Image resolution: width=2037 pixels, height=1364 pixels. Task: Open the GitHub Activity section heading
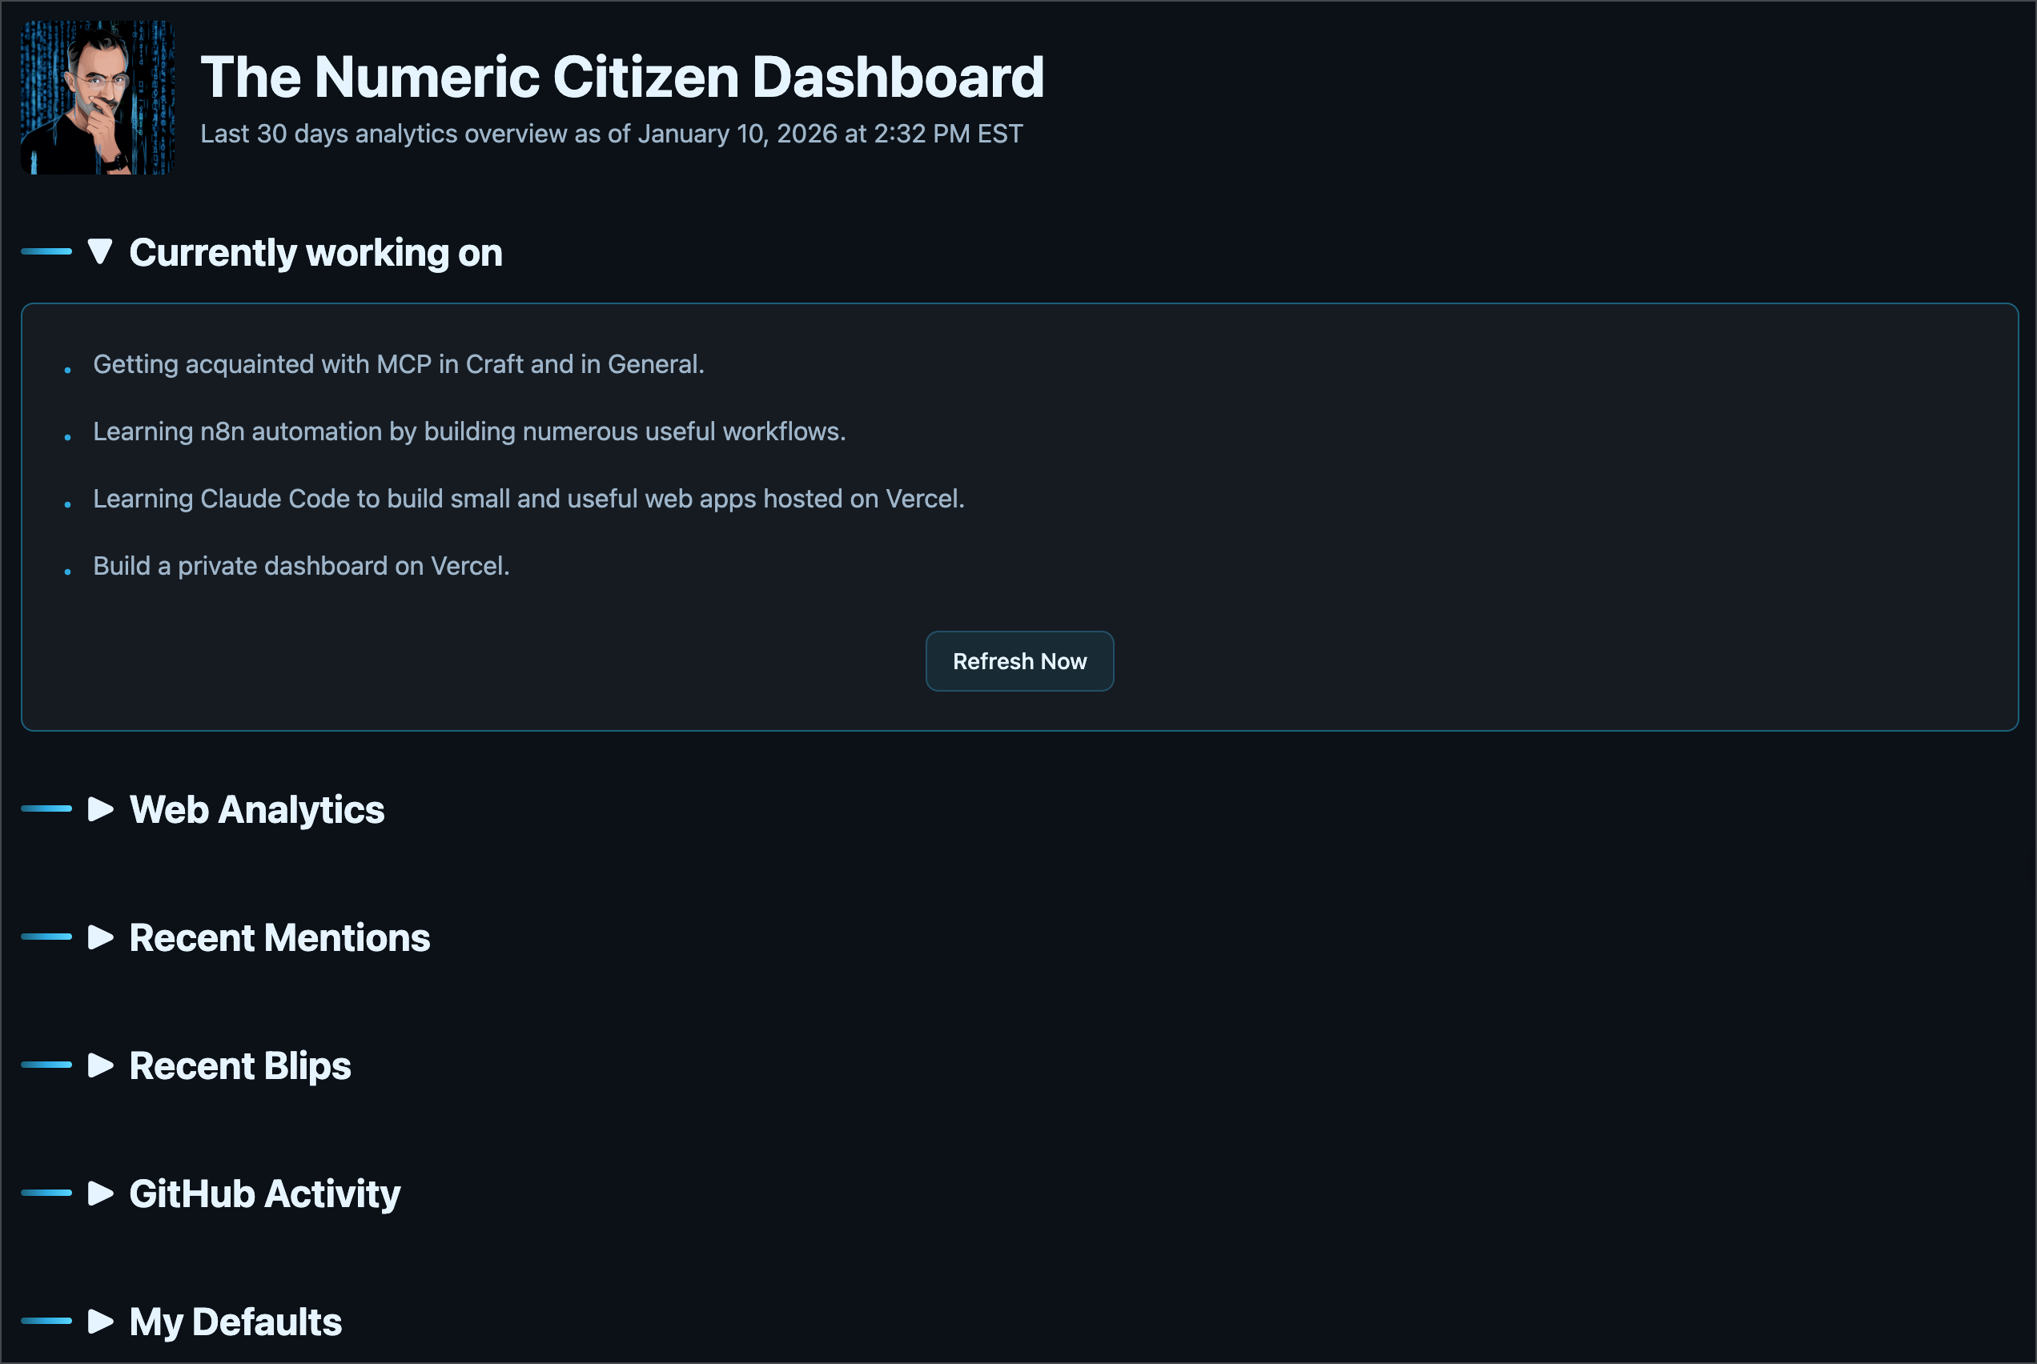coord(264,1193)
